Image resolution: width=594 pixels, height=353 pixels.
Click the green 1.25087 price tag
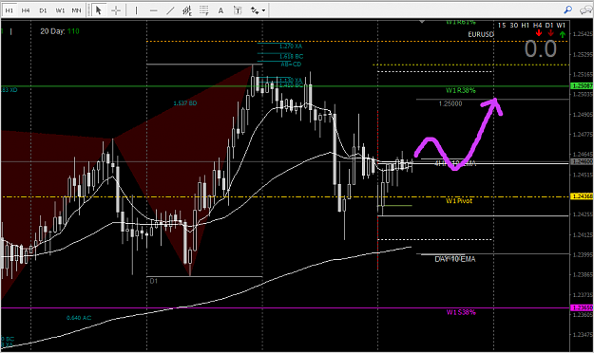(x=582, y=86)
